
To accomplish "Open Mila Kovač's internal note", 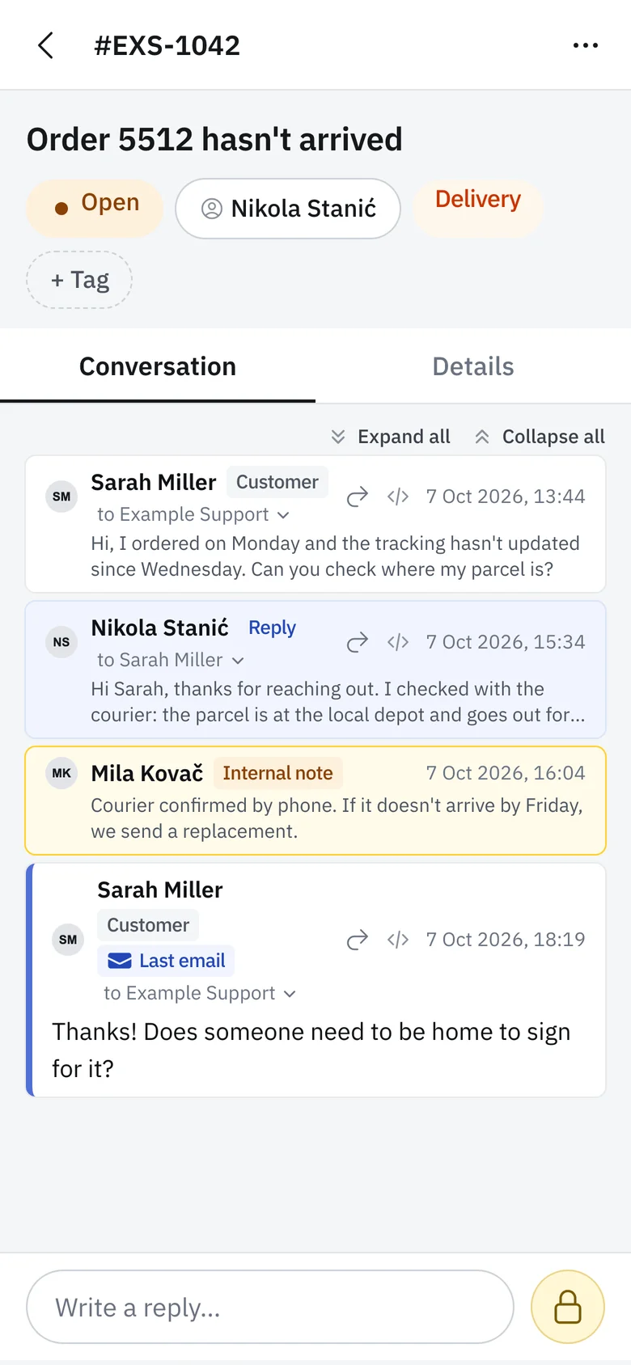I will [x=315, y=801].
